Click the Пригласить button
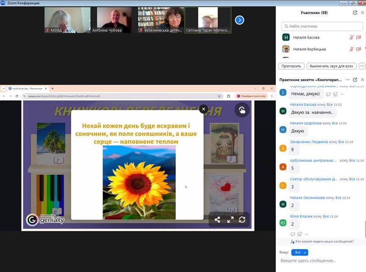This screenshot has width=366, height=272. click(x=291, y=66)
